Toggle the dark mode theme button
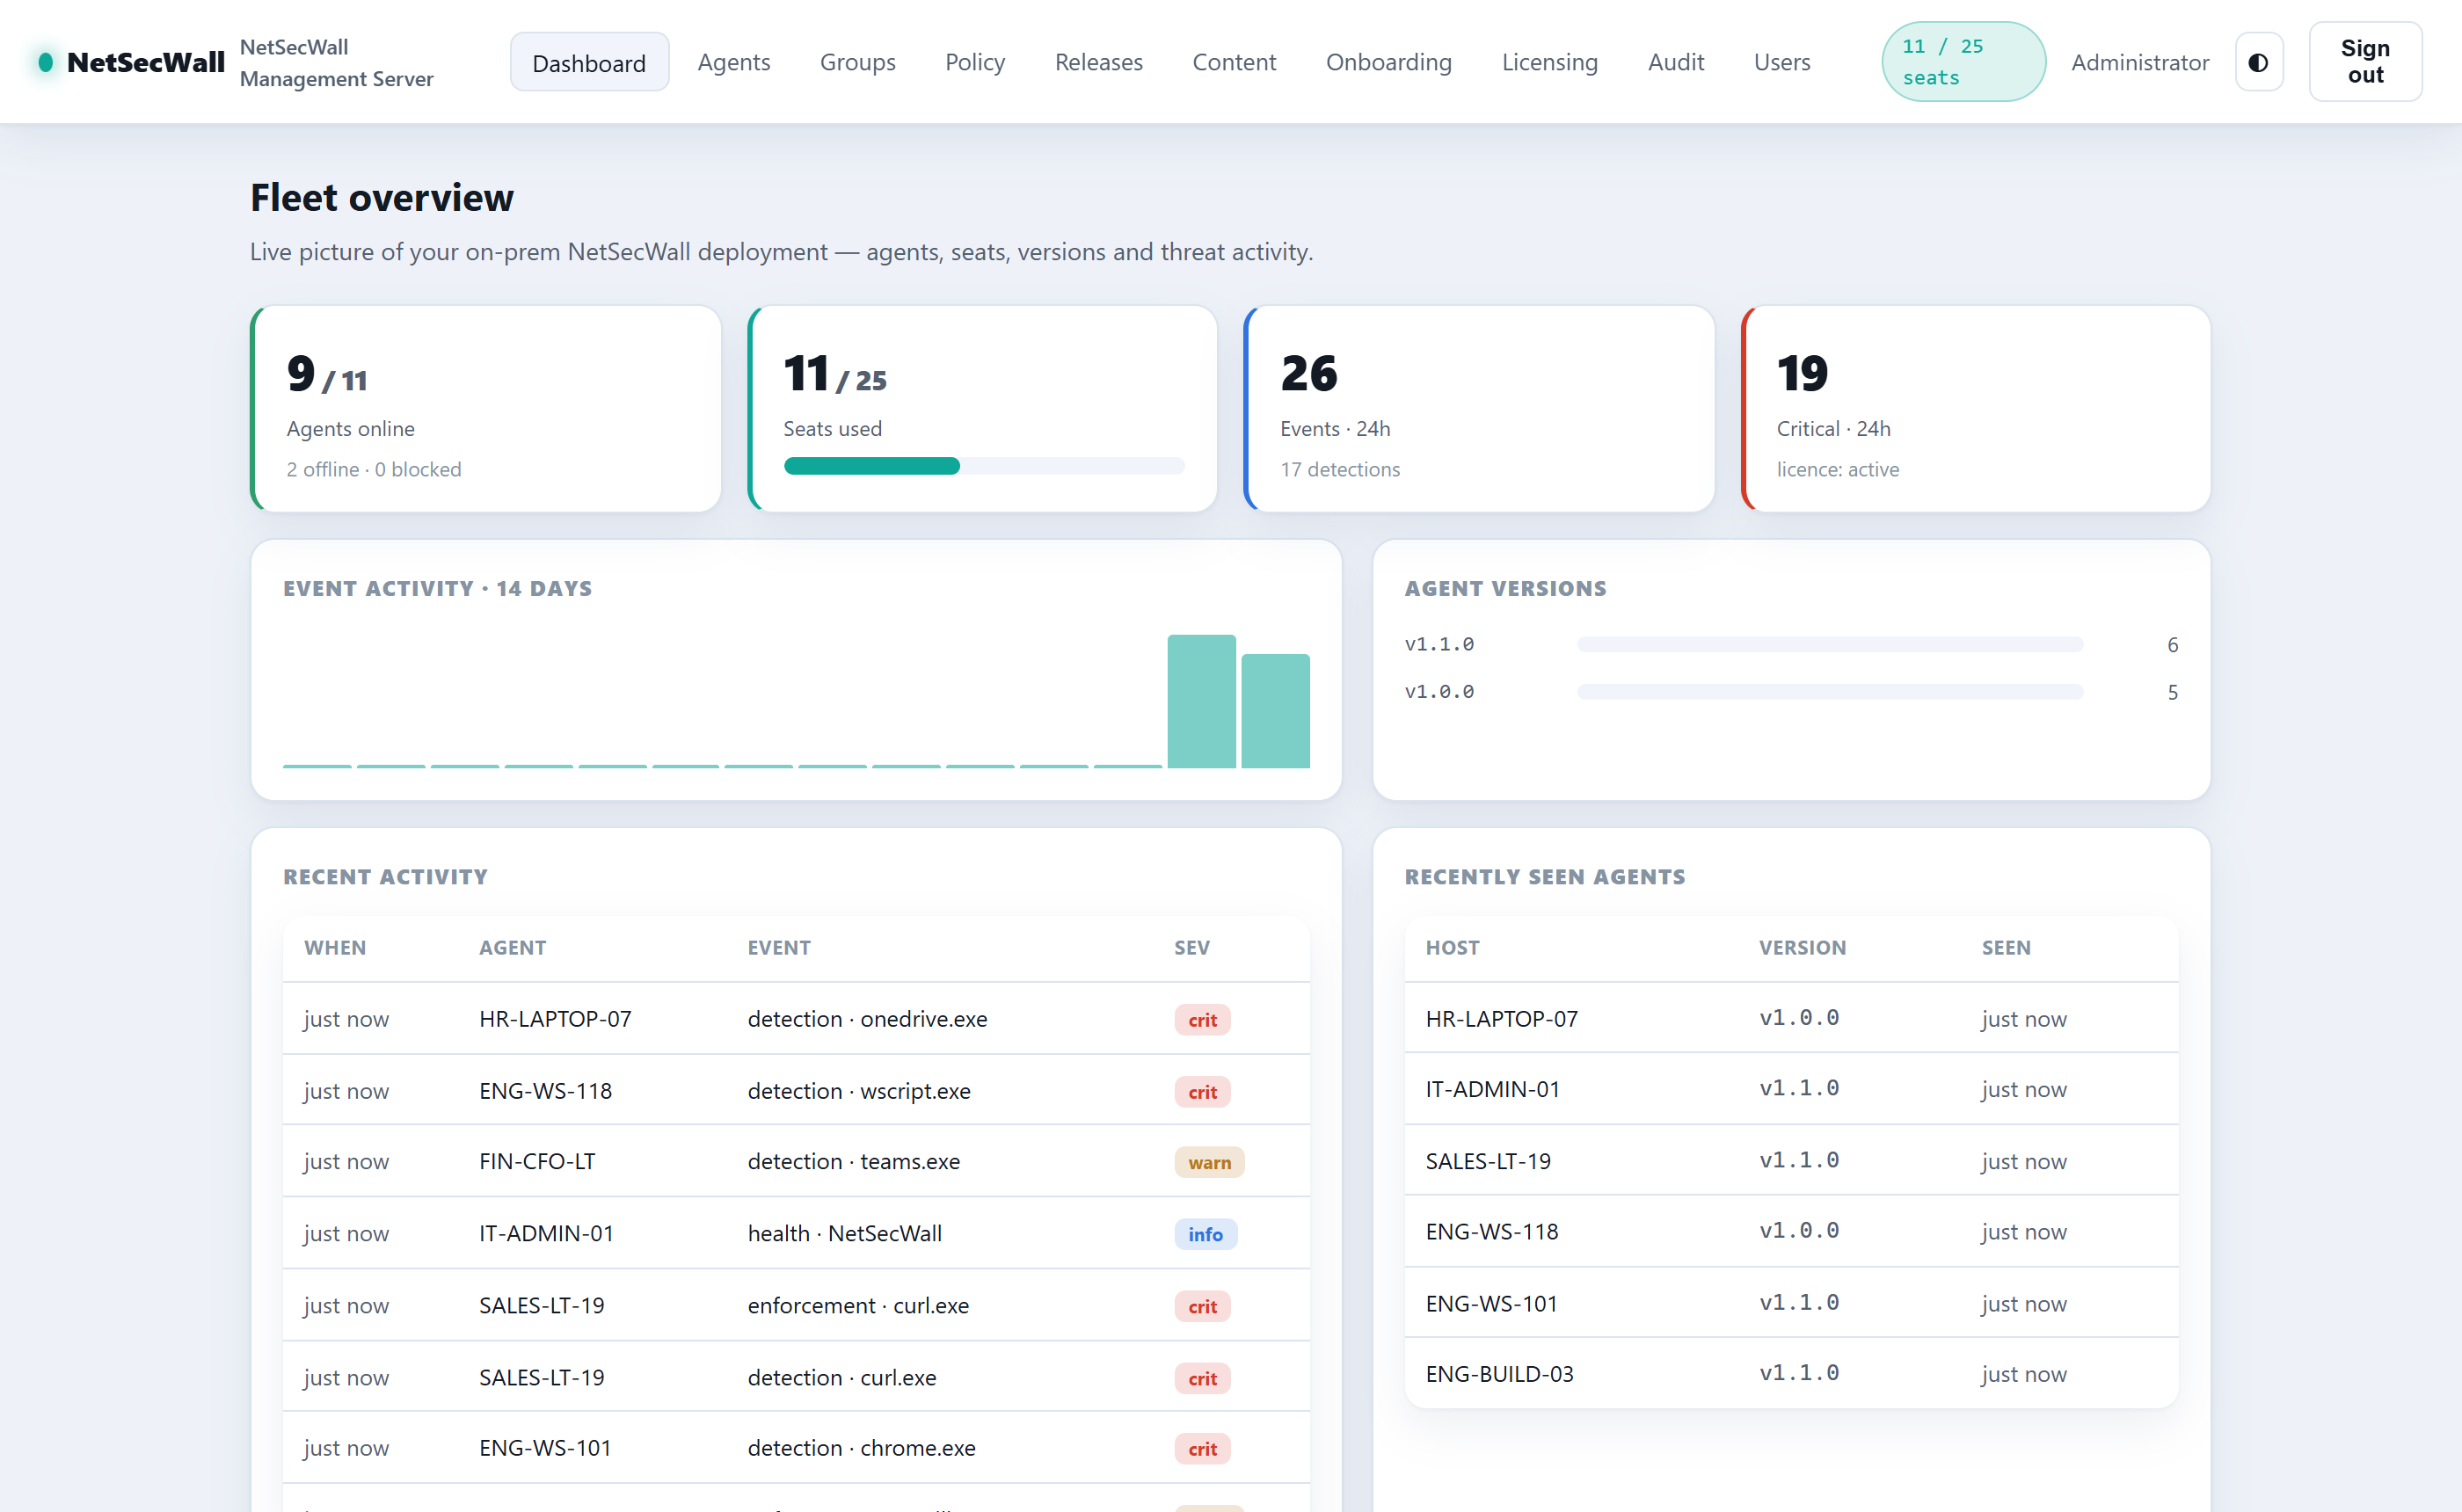The width and height of the screenshot is (2462, 1512). coord(2258,62)
